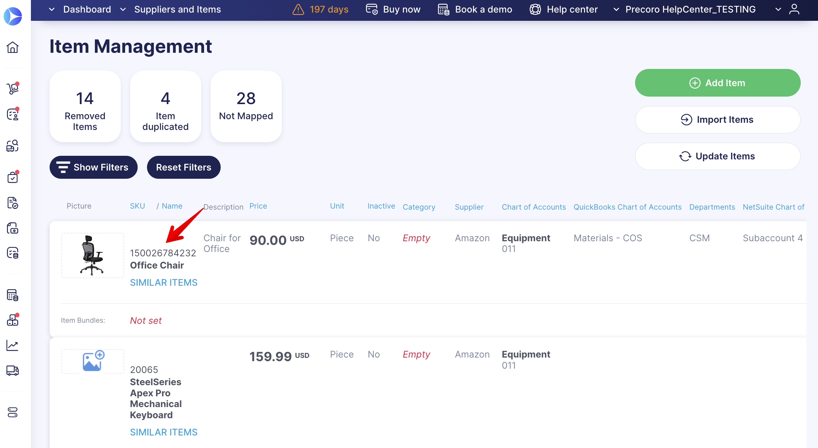The height and width of the screenshot is (448, 818).
Task: Sort by the Supplier column header
Action: pyautogui.click(x=469, y=207)
